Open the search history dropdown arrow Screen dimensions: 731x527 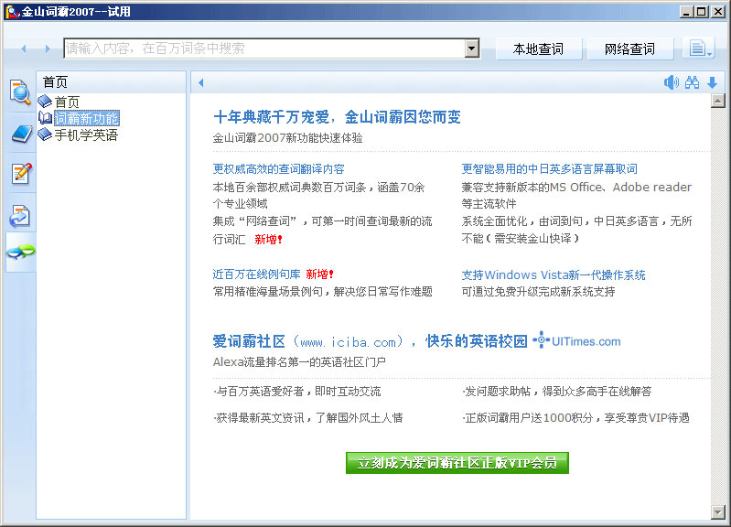[472, 48]
